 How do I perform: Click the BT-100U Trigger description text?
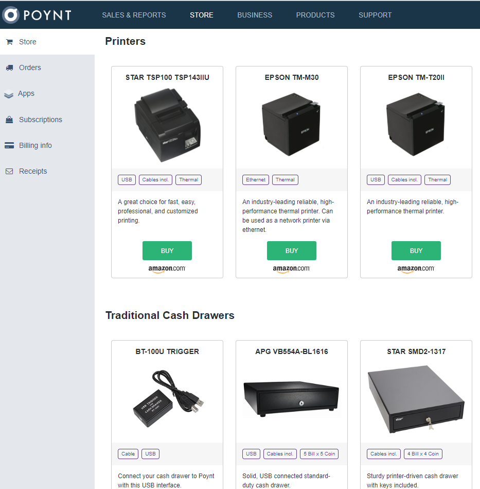tap(166, 480)
